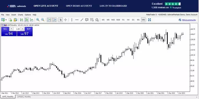Open Fibonacci retracement tool
This screenshot has width=199, height=99.
coord(92,20)
